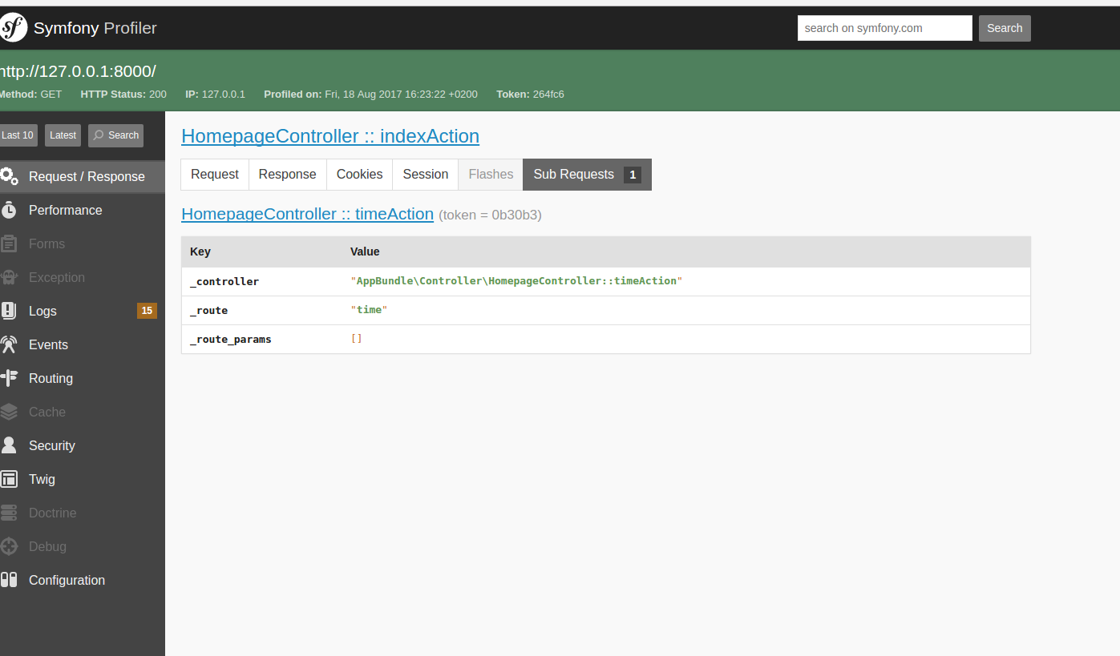
Task: Open the Configuration panel
Action: [83, 580]
